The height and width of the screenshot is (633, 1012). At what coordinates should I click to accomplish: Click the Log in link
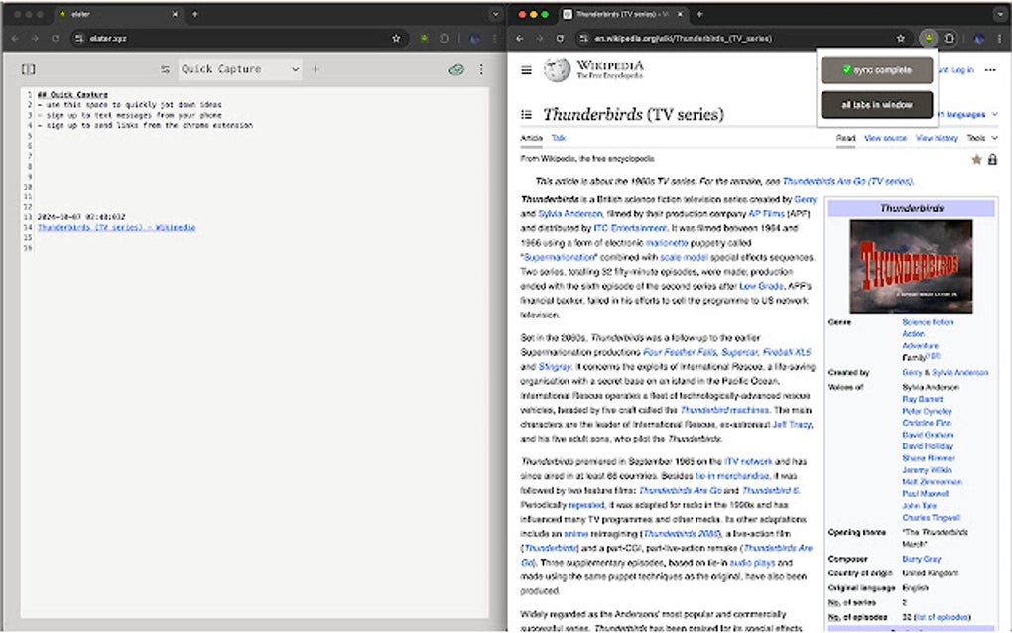(962, 70)
